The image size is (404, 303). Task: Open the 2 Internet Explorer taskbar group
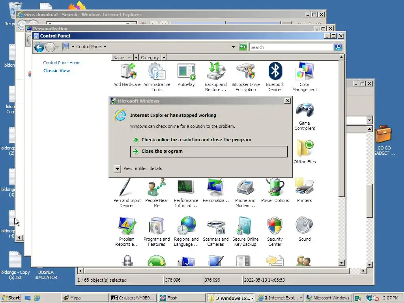tap(280, 298)
